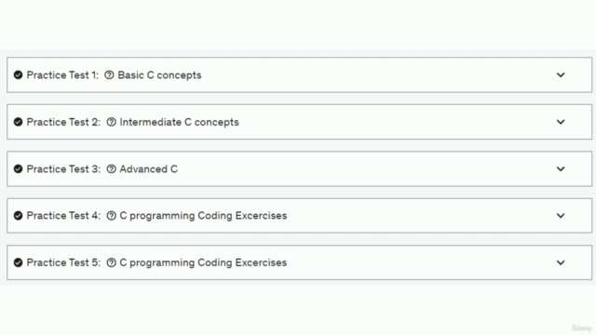
Task: Expand Practice Test 1 using its chevron
Action: 561,74
